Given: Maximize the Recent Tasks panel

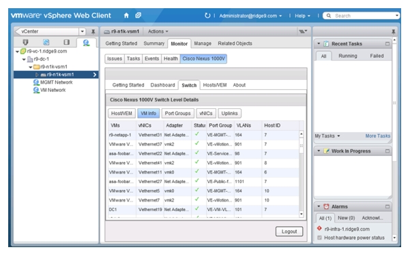Looking at the screenshot, I should coord(387,44).
